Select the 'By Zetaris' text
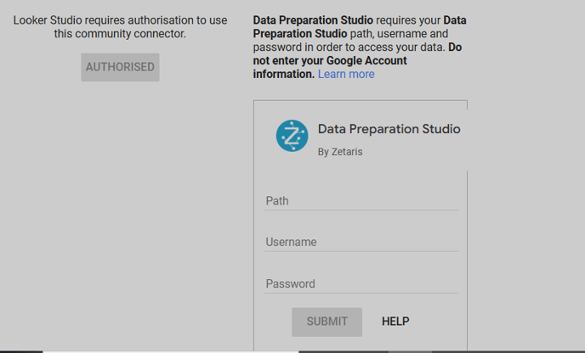Viewport: 585px width, 353px height. 340,152
